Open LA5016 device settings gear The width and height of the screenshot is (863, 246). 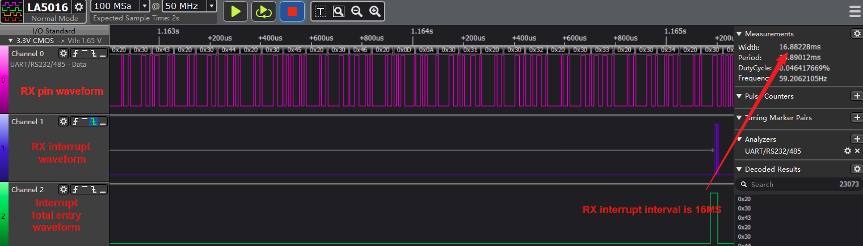point(79,7)
